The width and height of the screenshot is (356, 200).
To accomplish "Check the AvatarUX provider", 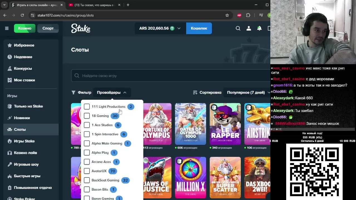I will click(87, 171).
